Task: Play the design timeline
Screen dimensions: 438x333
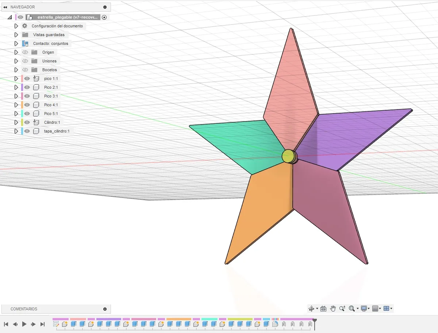Action: pyautogui.click(x=24, y=324)
